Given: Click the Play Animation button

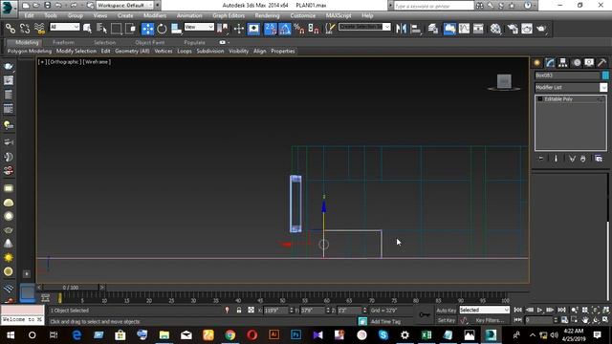Looking at the screenshot, I should [539, 310].
